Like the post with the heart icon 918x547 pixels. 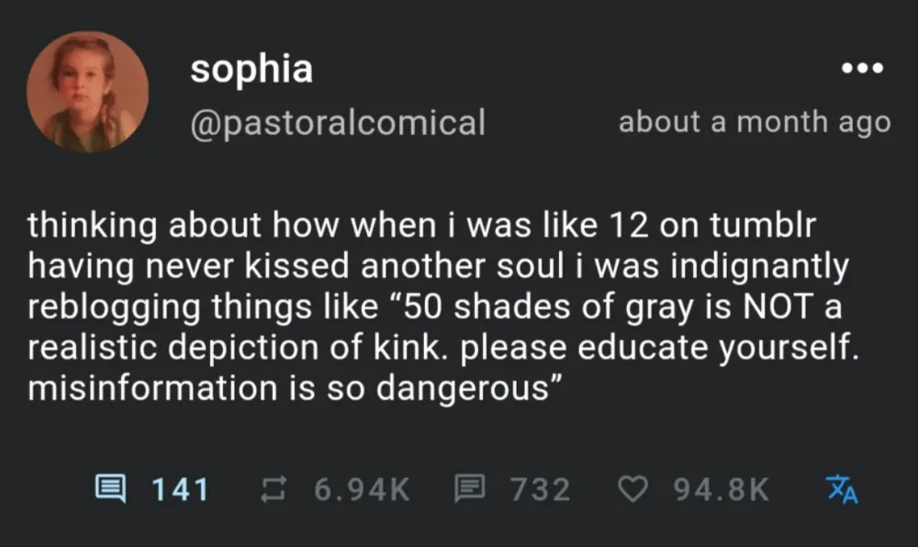pos(633,489)
